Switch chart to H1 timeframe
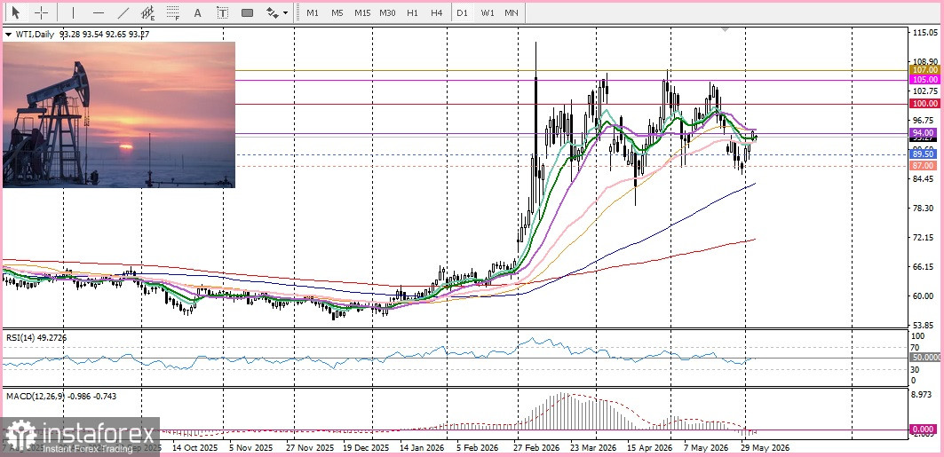944x457 pixels. 412,12
